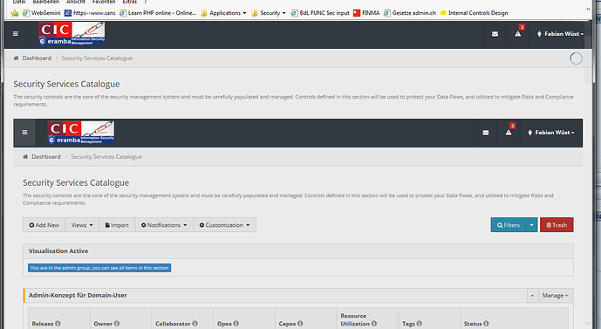Open the hamburger menu in top navbar
The height and width of the screenshot is (329, 601).
pos(16,34)
